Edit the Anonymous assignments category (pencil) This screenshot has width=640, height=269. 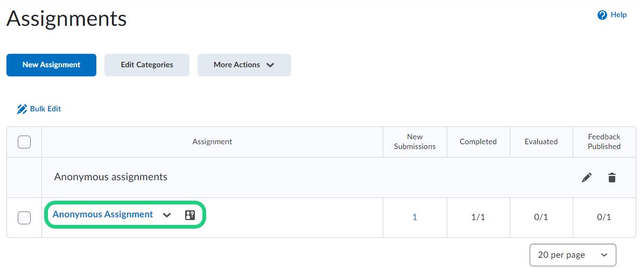click(x=587, y=178)
